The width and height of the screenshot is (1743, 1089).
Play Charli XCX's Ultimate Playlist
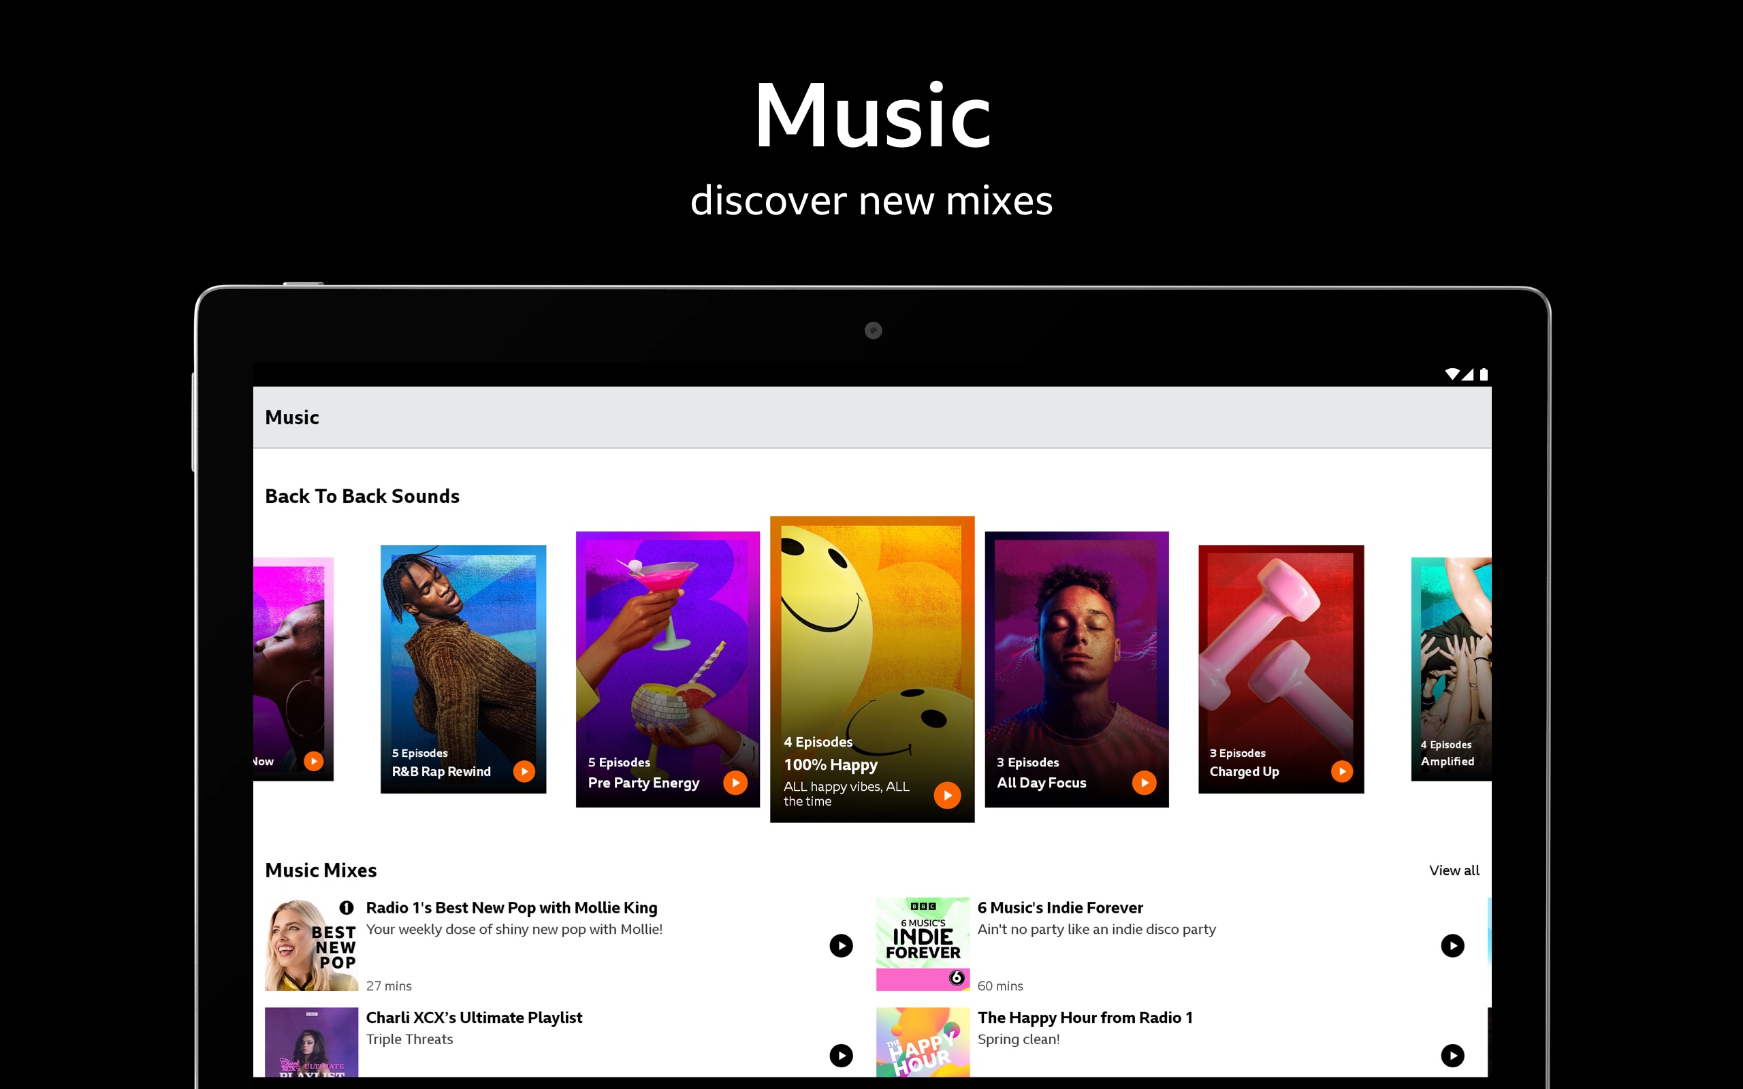click(x=842, y=1054)
